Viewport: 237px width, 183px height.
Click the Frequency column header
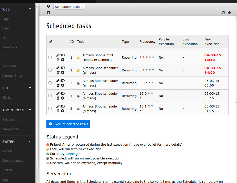(147, 42)
